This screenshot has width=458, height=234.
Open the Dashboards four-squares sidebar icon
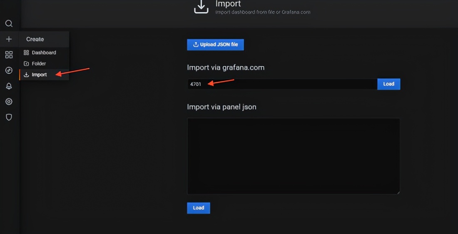click(9, 55)
